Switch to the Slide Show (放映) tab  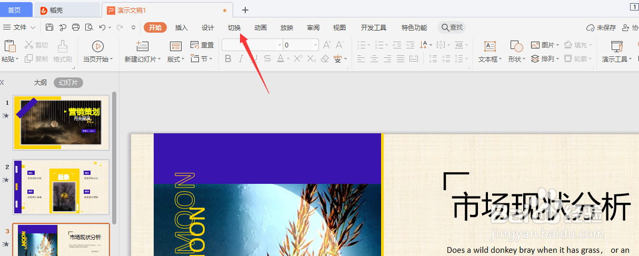287,28
